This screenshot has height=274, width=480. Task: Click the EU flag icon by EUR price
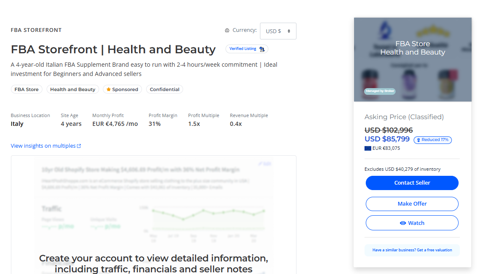[368, 148]
